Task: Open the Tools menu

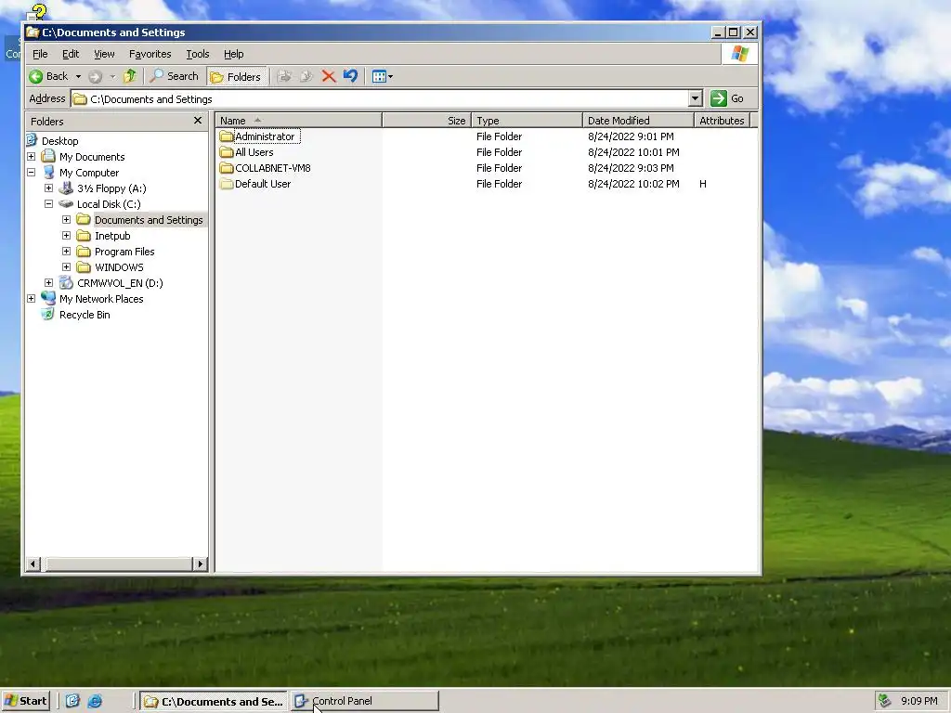Action: click(x=197, y=54)
